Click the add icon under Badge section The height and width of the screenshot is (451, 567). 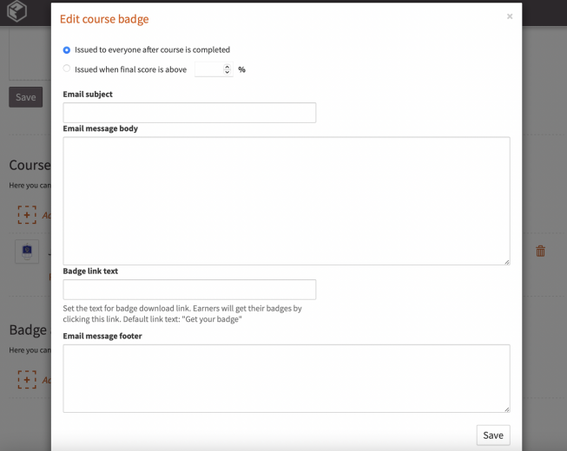pyautogui.click(x=27, y=379)
